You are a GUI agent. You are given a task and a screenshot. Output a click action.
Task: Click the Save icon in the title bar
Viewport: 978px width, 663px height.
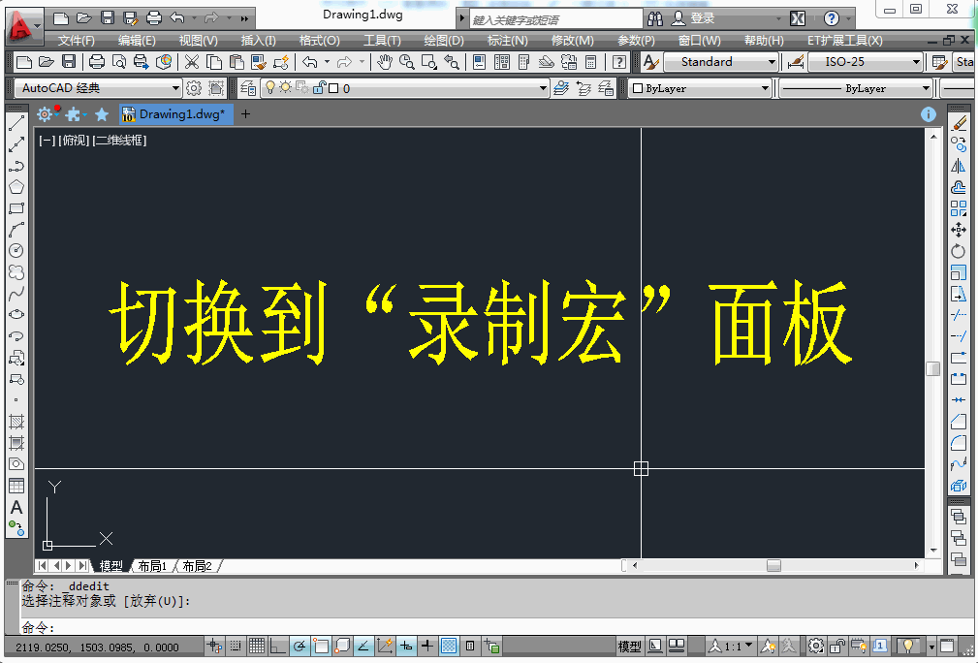click(108, 18)
